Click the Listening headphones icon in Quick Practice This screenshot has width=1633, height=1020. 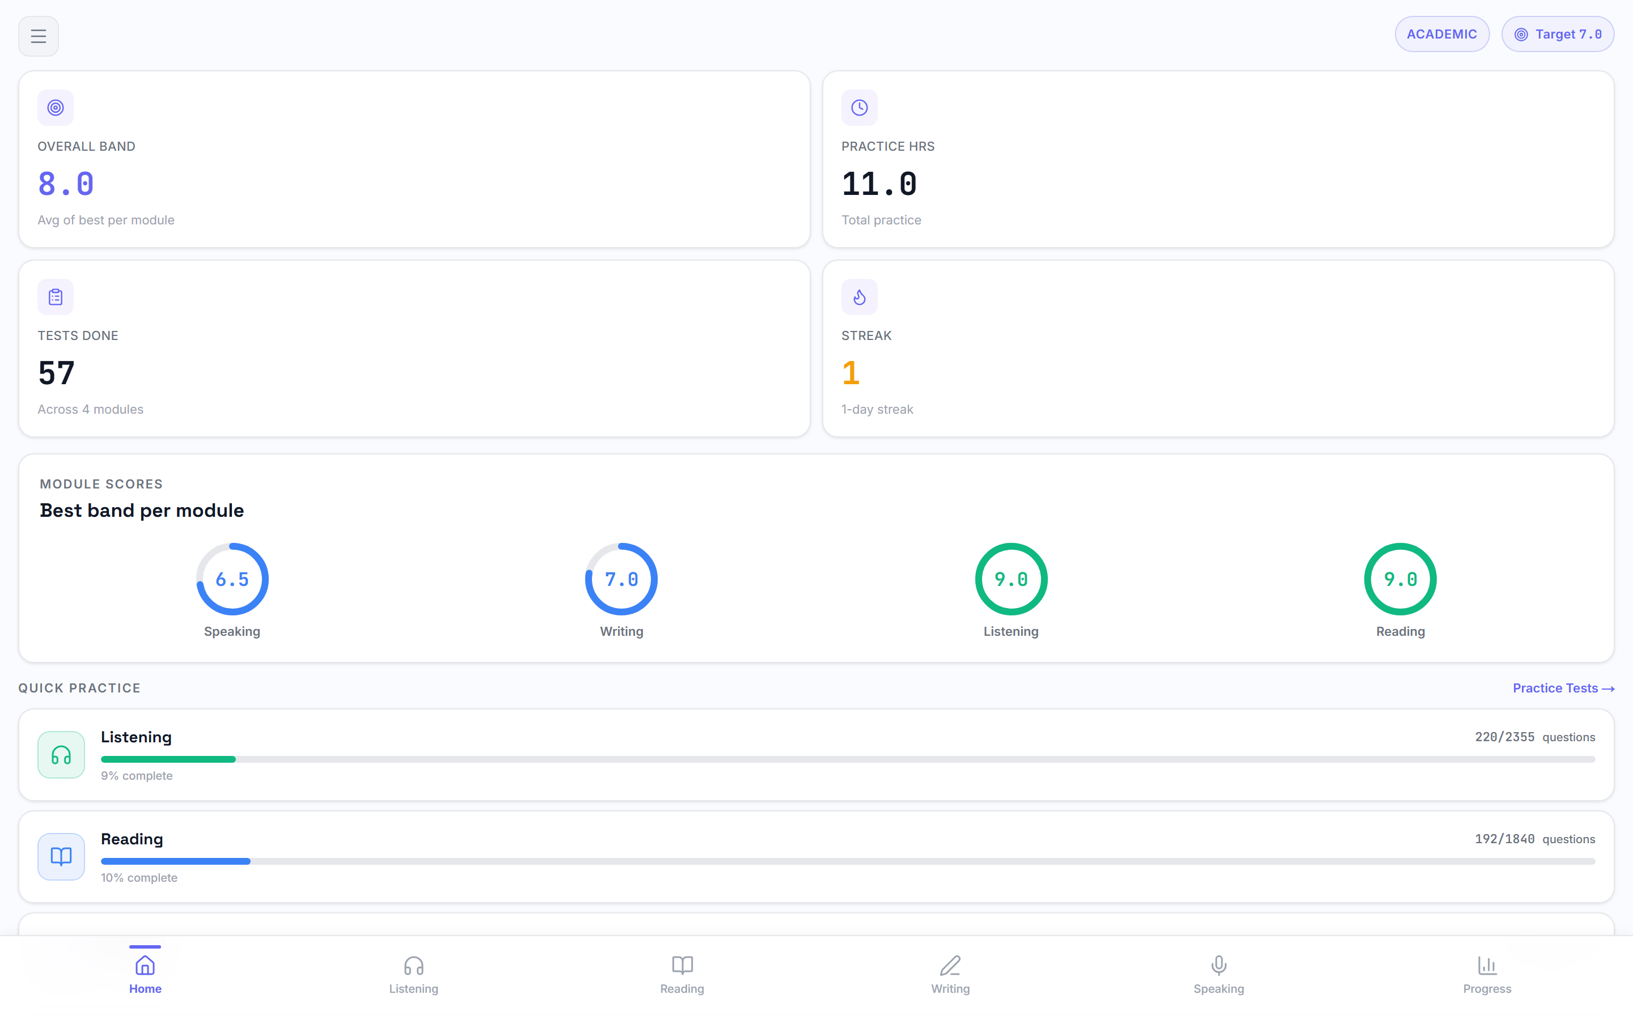(x=61, y=755)
